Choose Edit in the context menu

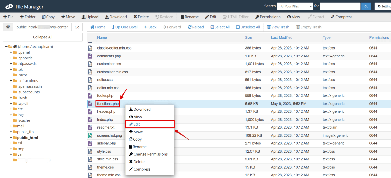point(137,124)
